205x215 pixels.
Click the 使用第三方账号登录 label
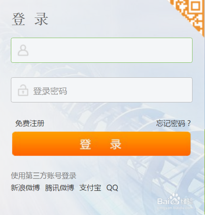tap(44, 175)
